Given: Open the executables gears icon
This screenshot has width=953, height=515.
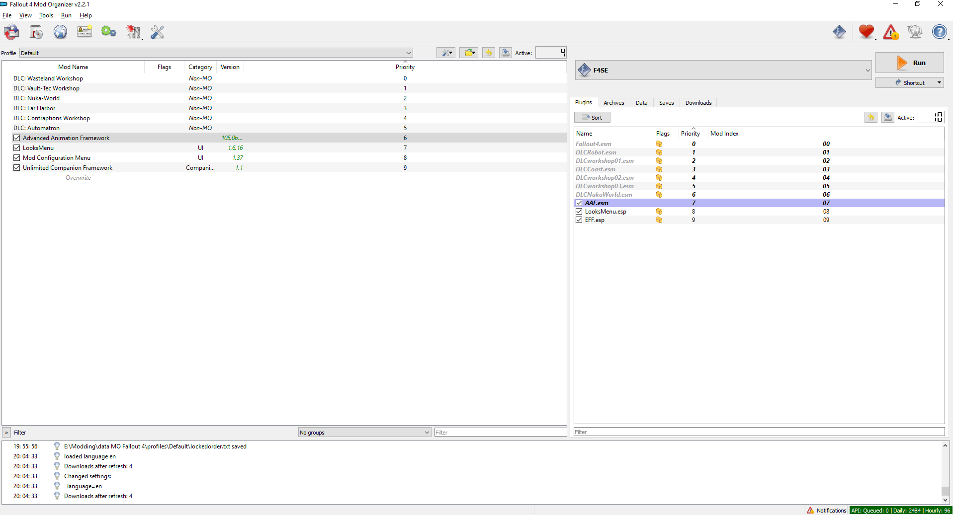Looking at the screenshot, I should point(108,32).
